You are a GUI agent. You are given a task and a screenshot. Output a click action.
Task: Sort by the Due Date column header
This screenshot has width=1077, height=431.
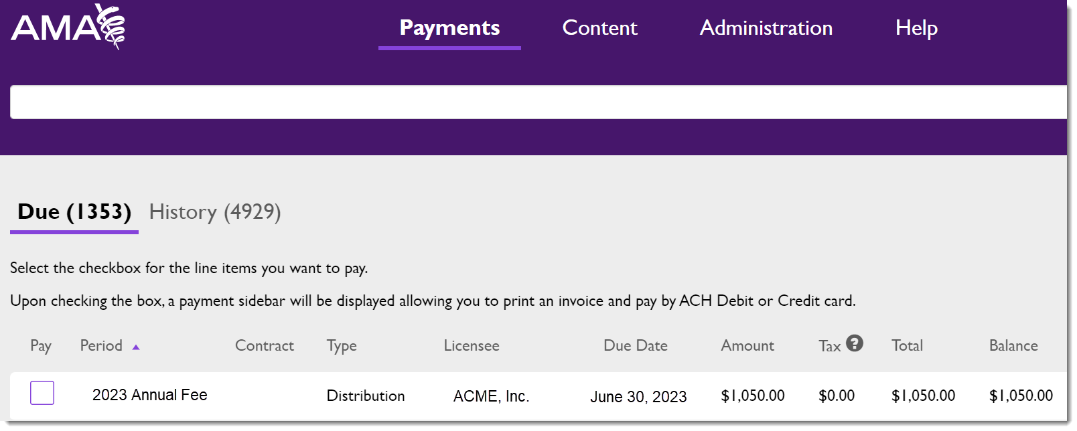point(636,345)
